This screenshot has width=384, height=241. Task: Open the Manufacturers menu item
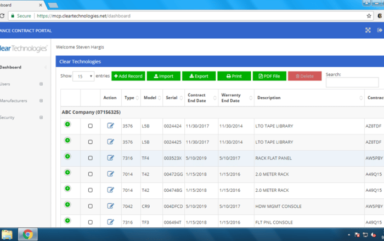(x=14, y=101)
